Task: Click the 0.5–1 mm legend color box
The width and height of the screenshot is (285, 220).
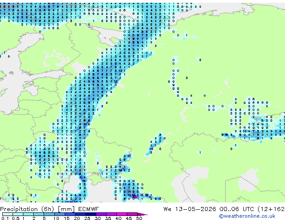Action: pos(18,214)
